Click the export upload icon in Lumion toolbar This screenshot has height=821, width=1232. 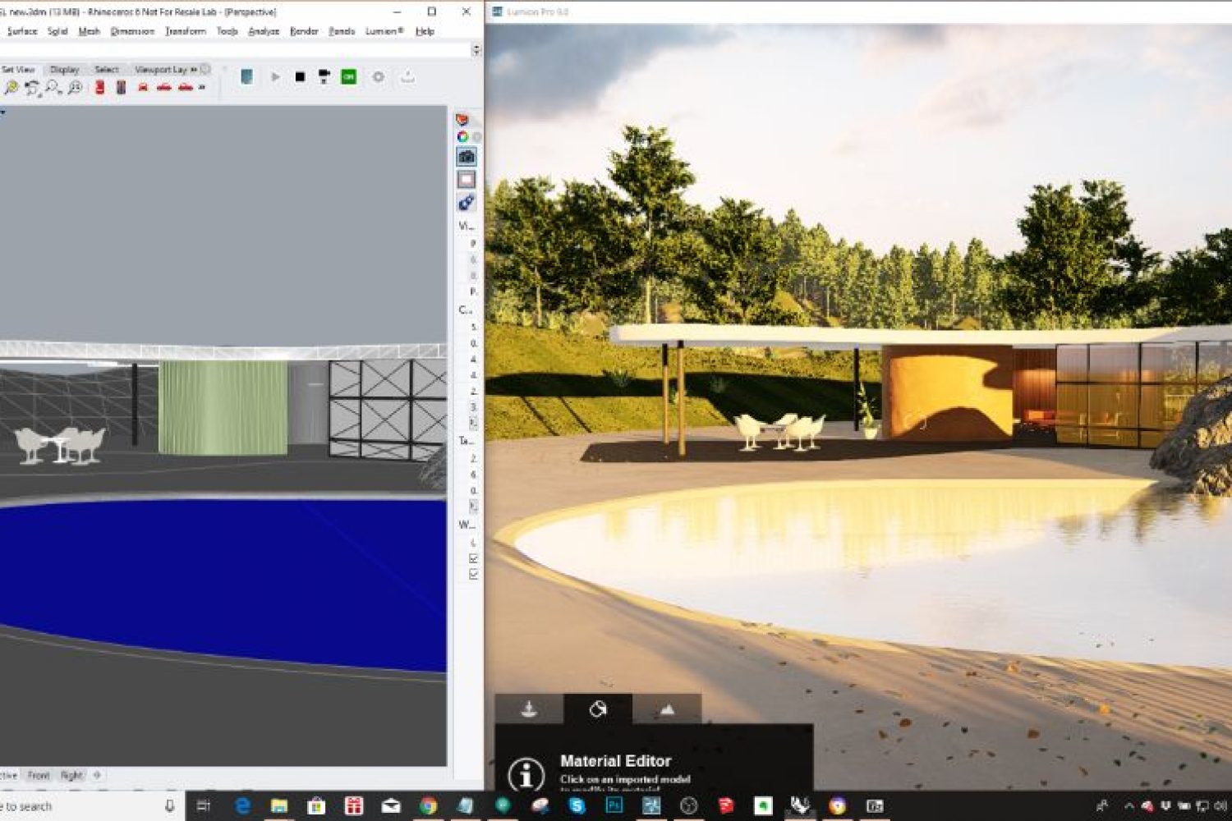[407, 76]
